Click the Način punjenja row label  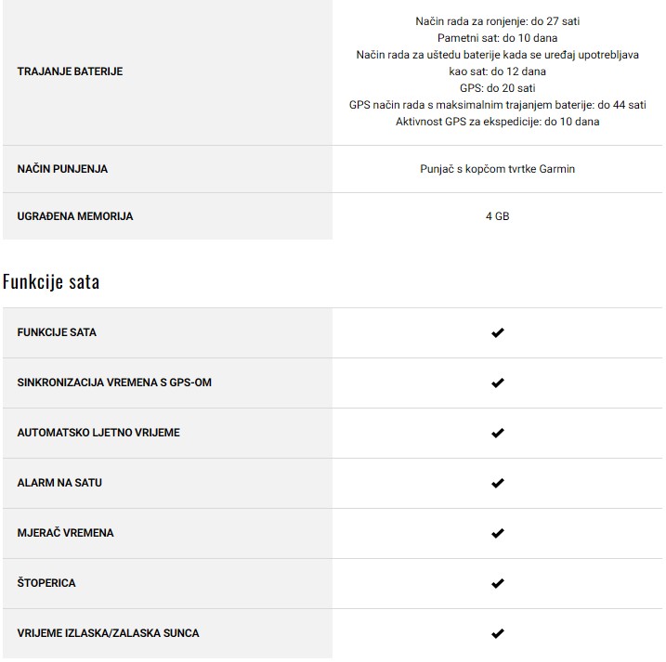point(62,169)
